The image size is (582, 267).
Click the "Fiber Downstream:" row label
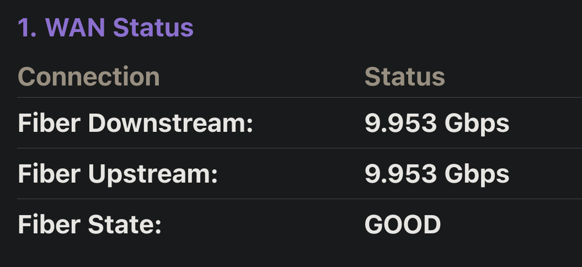tap(136, 123)
